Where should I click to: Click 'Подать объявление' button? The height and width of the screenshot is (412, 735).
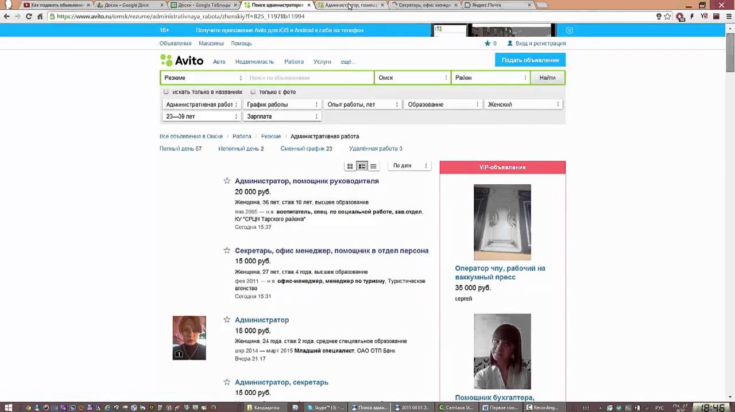[x=530, y=60]
